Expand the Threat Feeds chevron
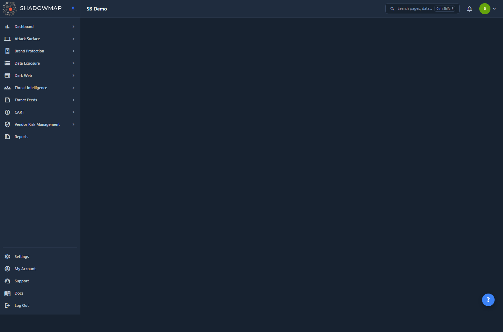 pos(73,100)
